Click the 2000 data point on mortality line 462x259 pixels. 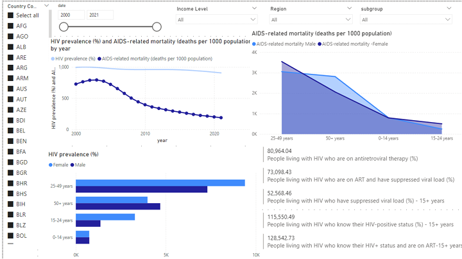coord(76,84)
